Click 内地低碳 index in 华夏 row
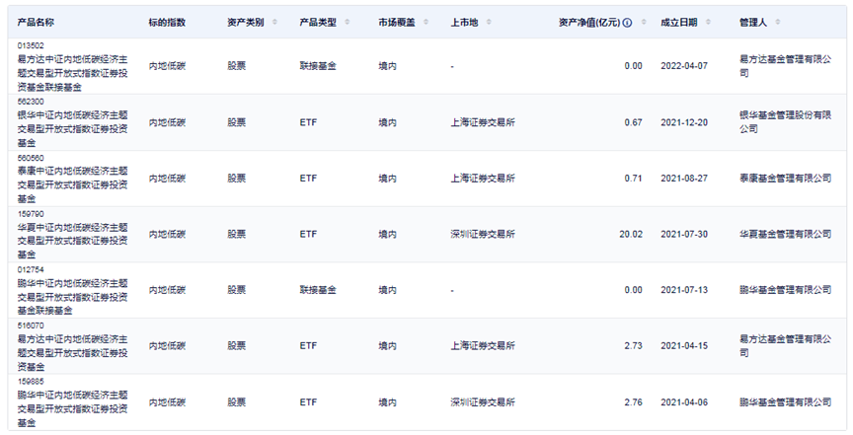 tap(167, 235)
